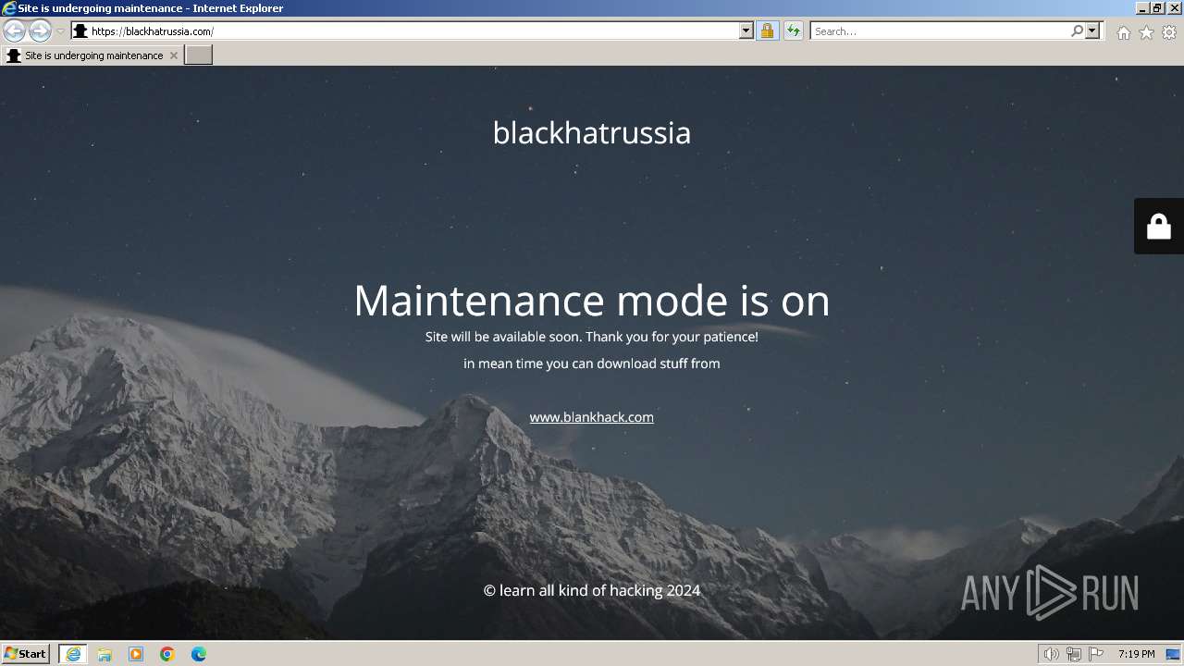Click the search magnifier icon
Image resolution: width=1184 pixels, height=666 pixels.
1077,31
